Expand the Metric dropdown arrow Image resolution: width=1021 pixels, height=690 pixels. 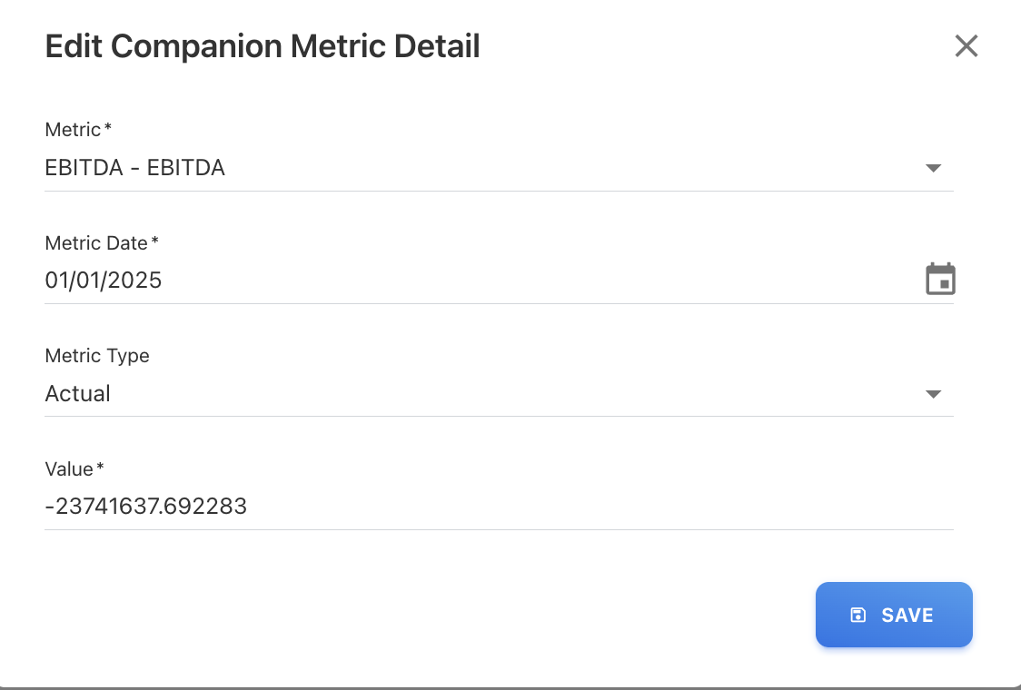coord(933,168)
